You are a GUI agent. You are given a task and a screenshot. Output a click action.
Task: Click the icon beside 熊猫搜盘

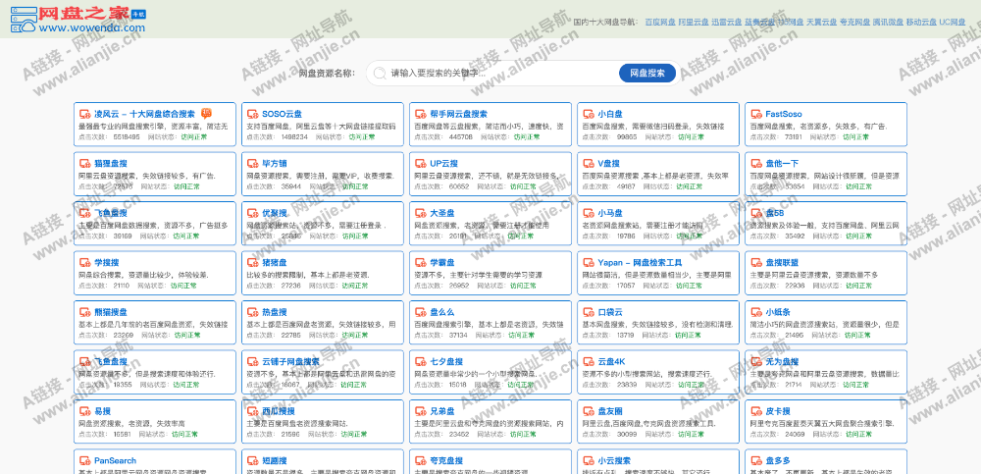85,312
